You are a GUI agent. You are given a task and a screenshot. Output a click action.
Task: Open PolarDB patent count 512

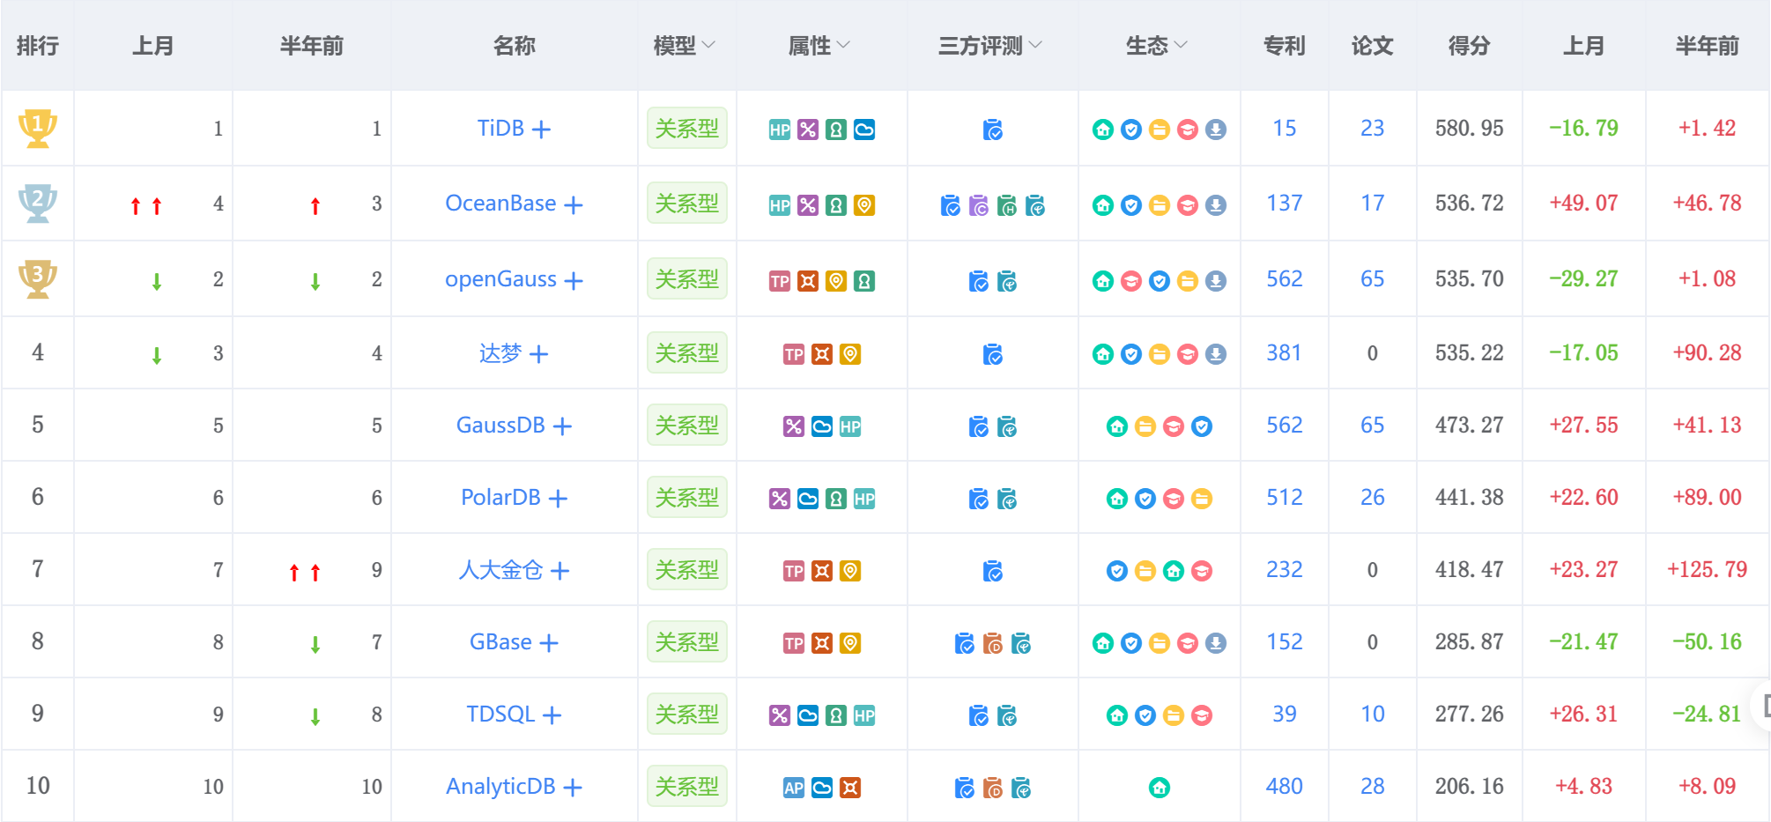coord(1285,498)
